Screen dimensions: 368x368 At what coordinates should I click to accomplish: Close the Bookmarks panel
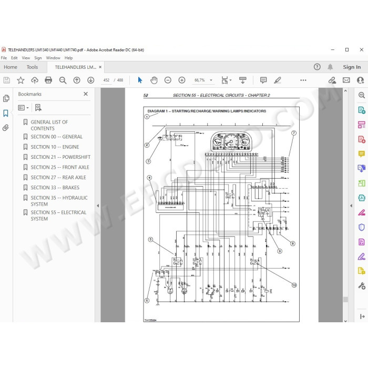point(86,94)
